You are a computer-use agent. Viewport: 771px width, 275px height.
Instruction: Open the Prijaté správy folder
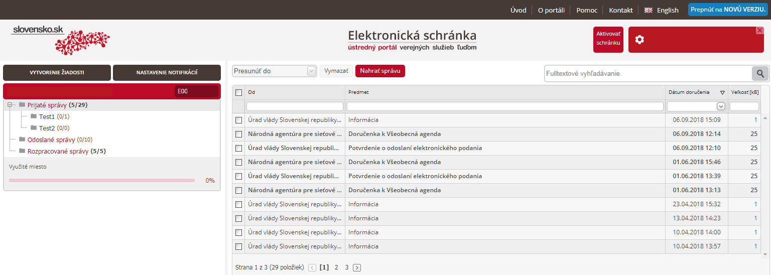click(47, 105)
